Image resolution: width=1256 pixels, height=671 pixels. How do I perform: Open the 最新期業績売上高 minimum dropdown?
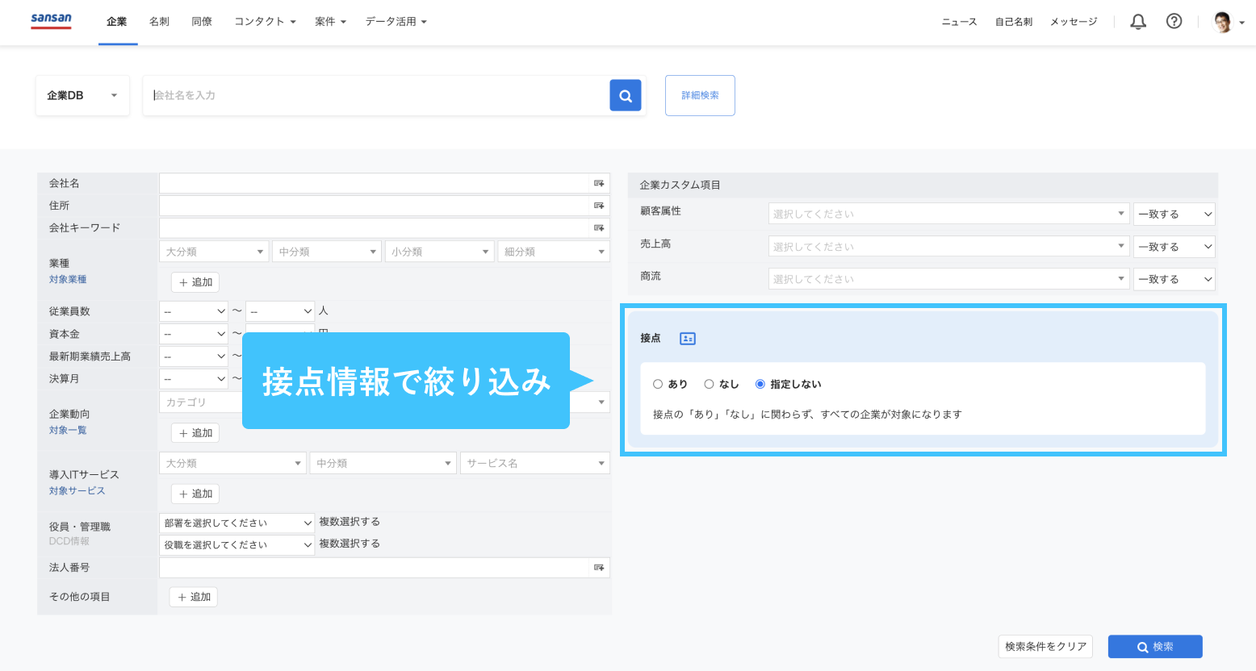(x=195, y=356)
